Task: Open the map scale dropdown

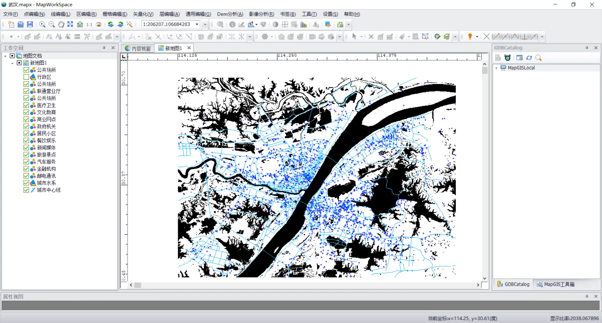Action: 197,24
